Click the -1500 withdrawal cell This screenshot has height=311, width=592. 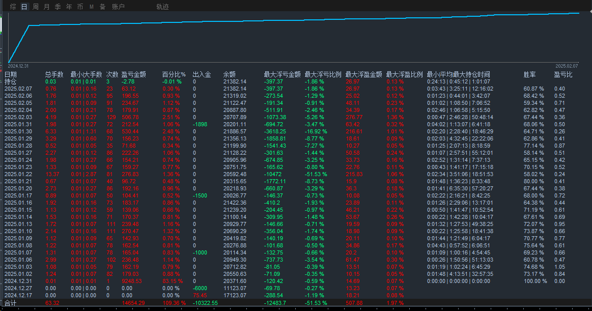pos(200,195)
